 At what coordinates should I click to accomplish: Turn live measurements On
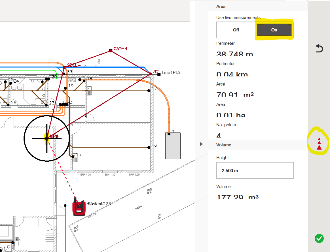(x=274, y=30)
